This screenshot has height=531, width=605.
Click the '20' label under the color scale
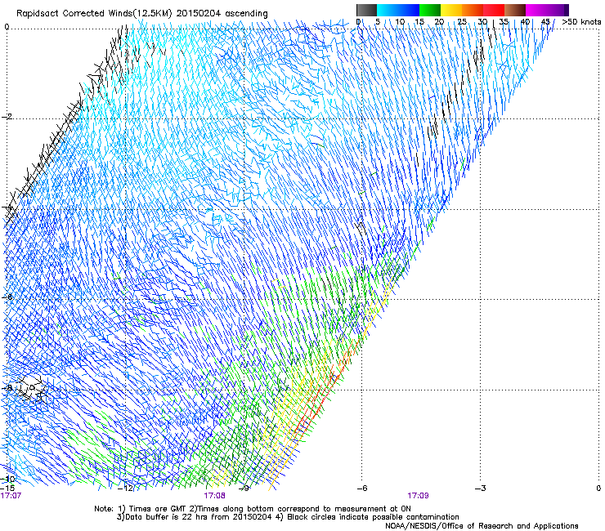click(x=439, y=22)
